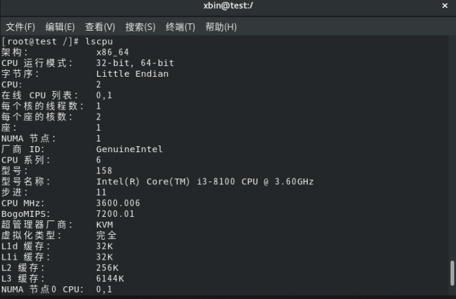The image size is (456, 299).
Task: Click the 查看(V) menu
Action: (x=100, y=27)
